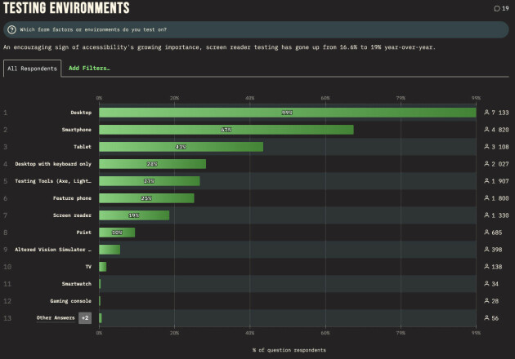Click the person icon beside 3 108
Screen dimensions: 515x359
[486, 147]
